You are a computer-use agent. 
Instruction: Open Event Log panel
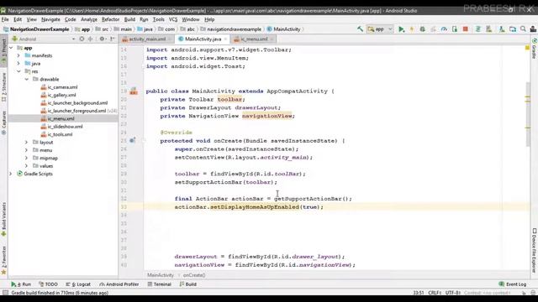tap(513, 284)
